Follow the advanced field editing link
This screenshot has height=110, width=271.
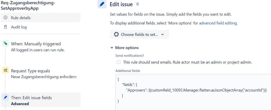coord(218,23)
